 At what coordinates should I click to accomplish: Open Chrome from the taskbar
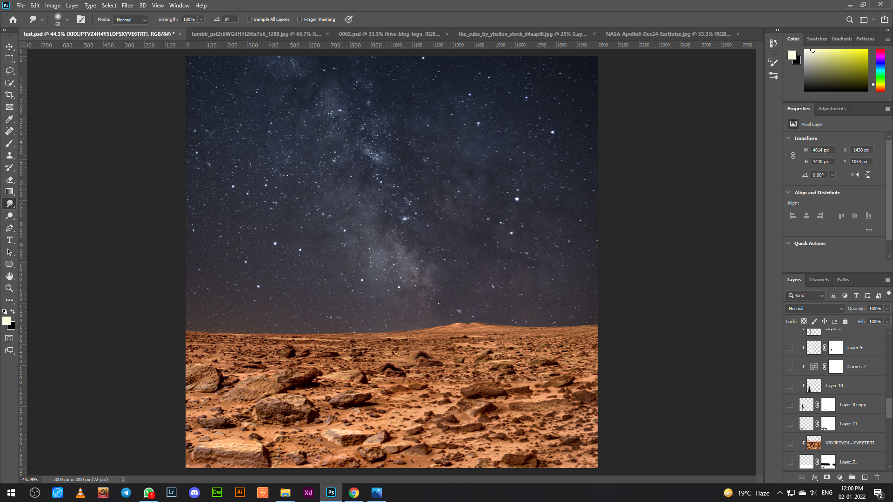[354, 493]
